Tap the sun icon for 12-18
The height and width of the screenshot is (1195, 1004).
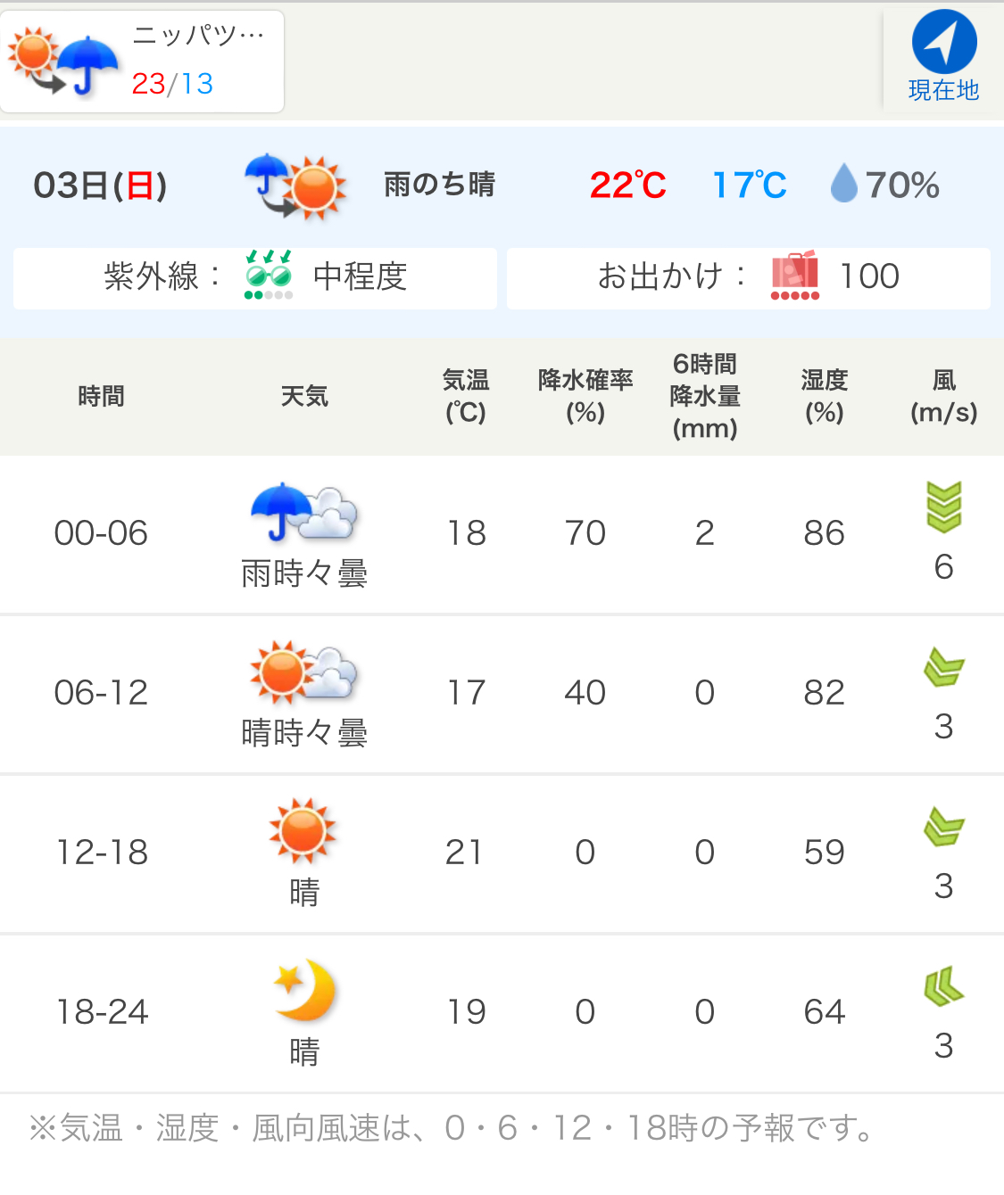pos(303,831)
